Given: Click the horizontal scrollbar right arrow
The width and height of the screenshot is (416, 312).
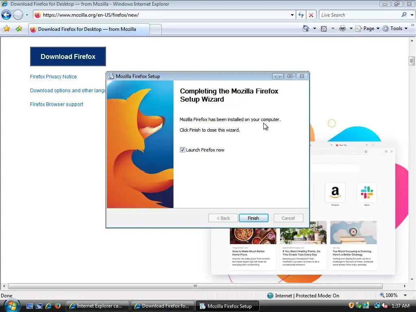Looking at the screenshot, I should coord(405,286).
